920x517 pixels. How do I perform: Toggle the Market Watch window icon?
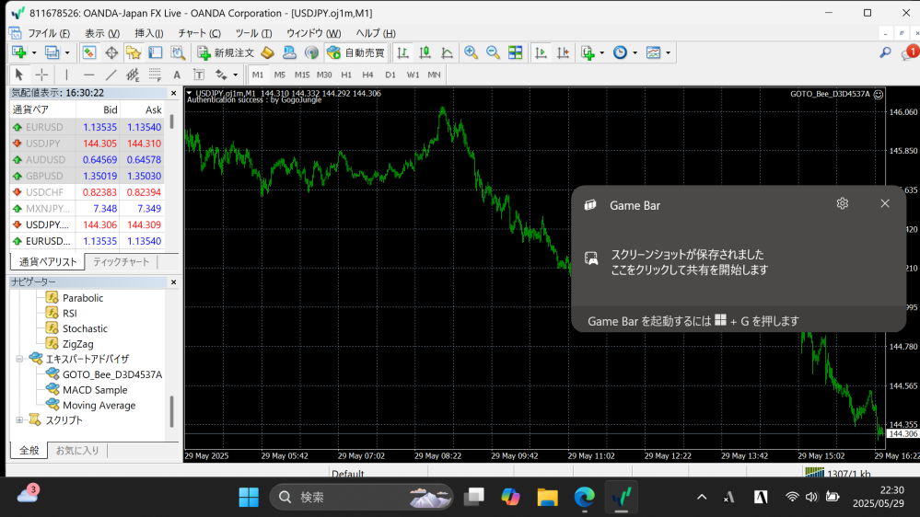[88, 52]
